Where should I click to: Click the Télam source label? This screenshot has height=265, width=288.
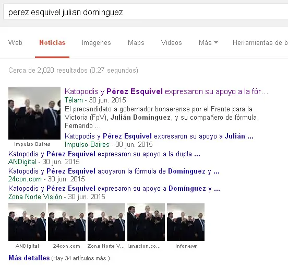pyautogui.click(x=74, y=100)
